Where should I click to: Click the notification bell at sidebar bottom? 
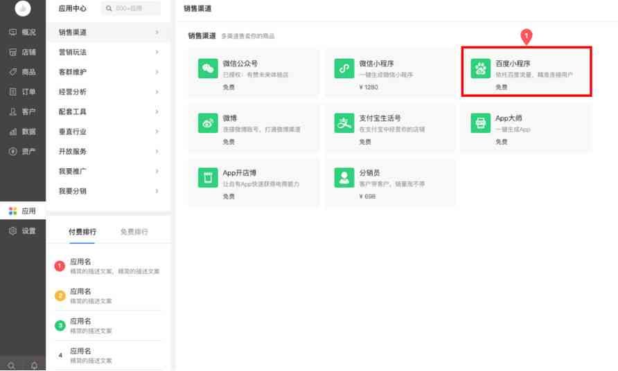click(34, 365)
